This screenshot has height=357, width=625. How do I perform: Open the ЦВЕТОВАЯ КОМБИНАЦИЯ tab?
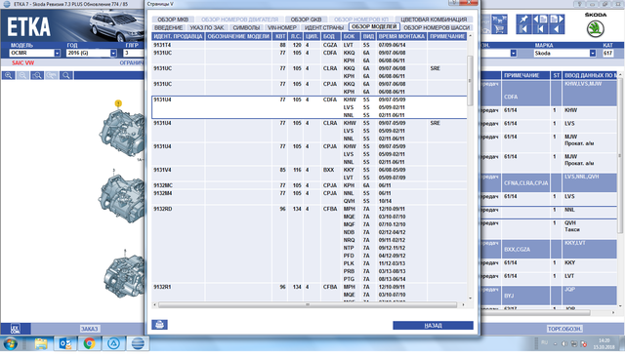click(x=434, y=20)
